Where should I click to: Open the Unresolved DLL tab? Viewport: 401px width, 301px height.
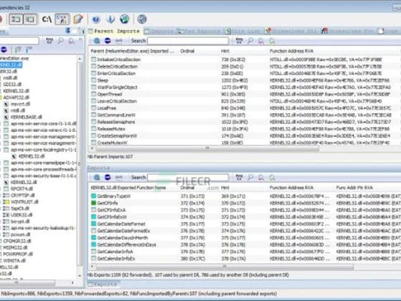(291, 32)
